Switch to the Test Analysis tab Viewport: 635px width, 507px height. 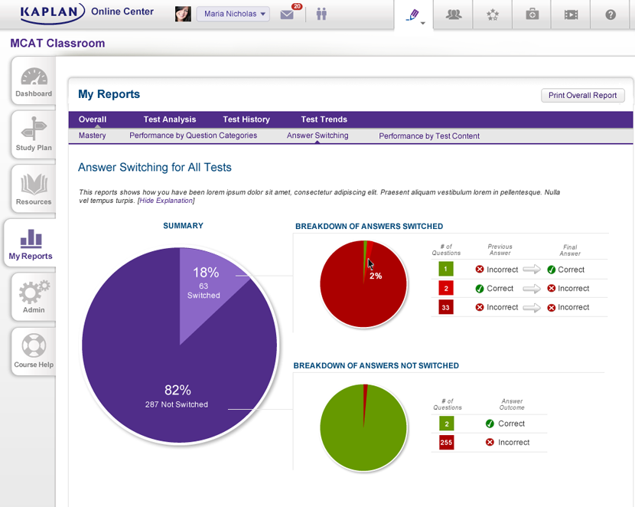tap(170, 119)
